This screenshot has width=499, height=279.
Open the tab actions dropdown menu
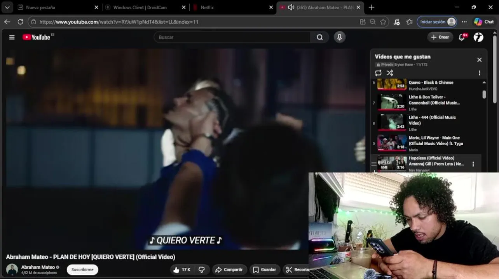[7, 7]
